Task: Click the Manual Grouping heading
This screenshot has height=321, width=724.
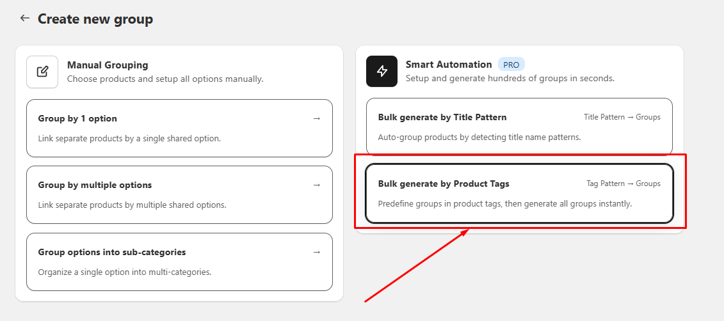Action: (x=108, y=65)
